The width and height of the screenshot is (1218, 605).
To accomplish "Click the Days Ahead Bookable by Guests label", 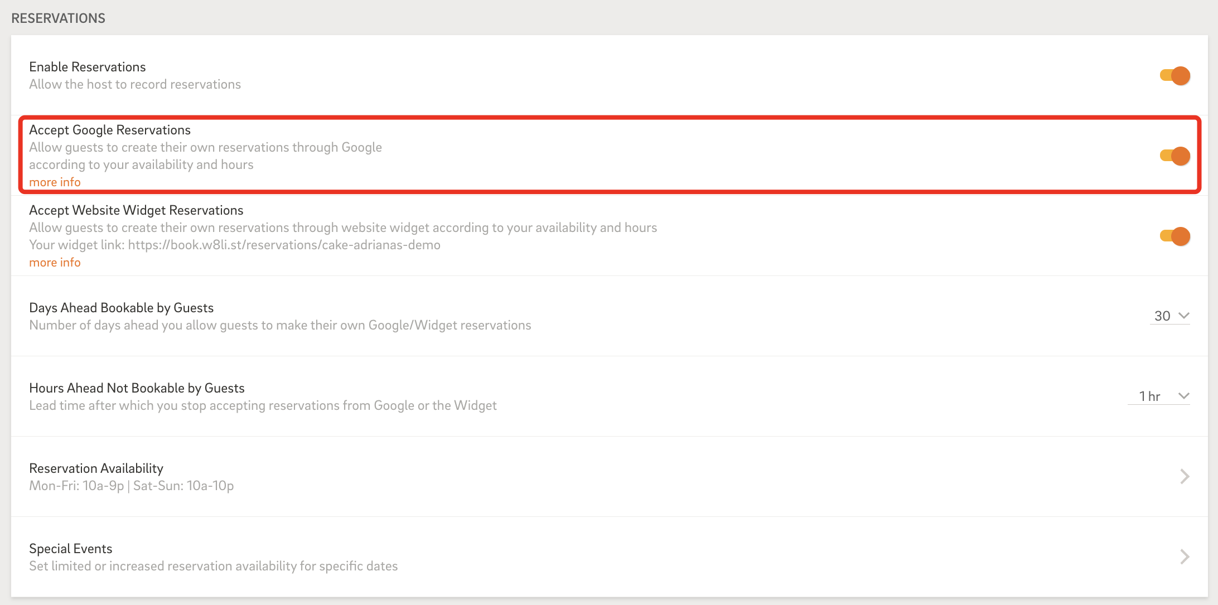I will [x=122, y=308].
